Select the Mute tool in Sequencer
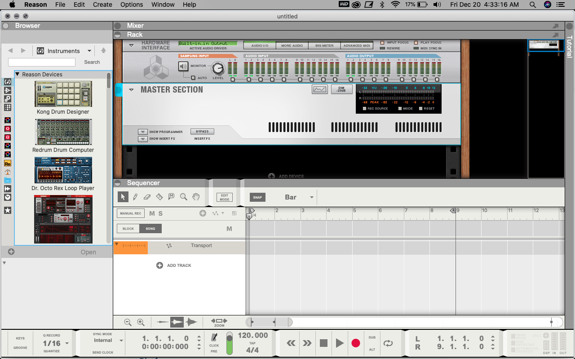The height and width of the screenshot is (359, 575). tap(171, 197)
